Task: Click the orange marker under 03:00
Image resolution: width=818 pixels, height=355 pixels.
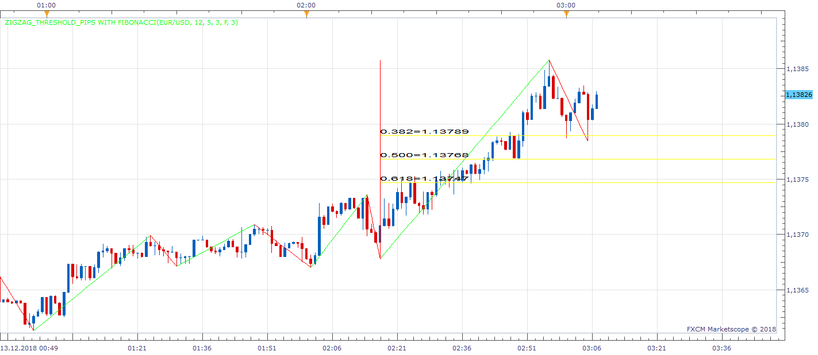Action: pyautogui.click(x=566, y=13)
